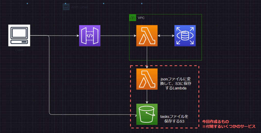This screenshot has width=261, height=133.
Task: Select the arrow between second Lambda and S3
Action: [147, 96]
